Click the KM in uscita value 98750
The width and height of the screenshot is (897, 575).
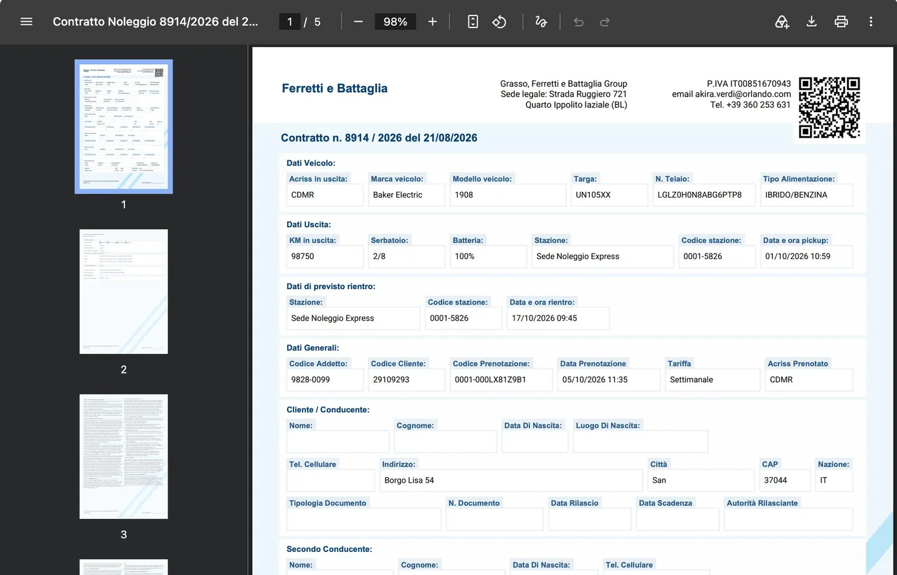(x=303, y=256)
